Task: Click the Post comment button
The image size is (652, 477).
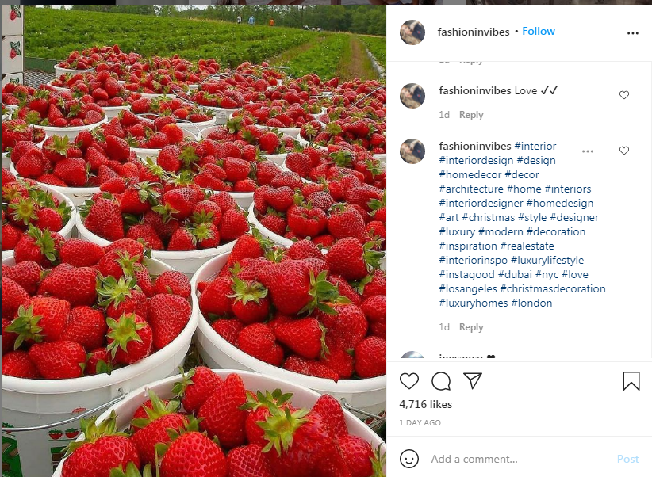Action: point(627,459)
